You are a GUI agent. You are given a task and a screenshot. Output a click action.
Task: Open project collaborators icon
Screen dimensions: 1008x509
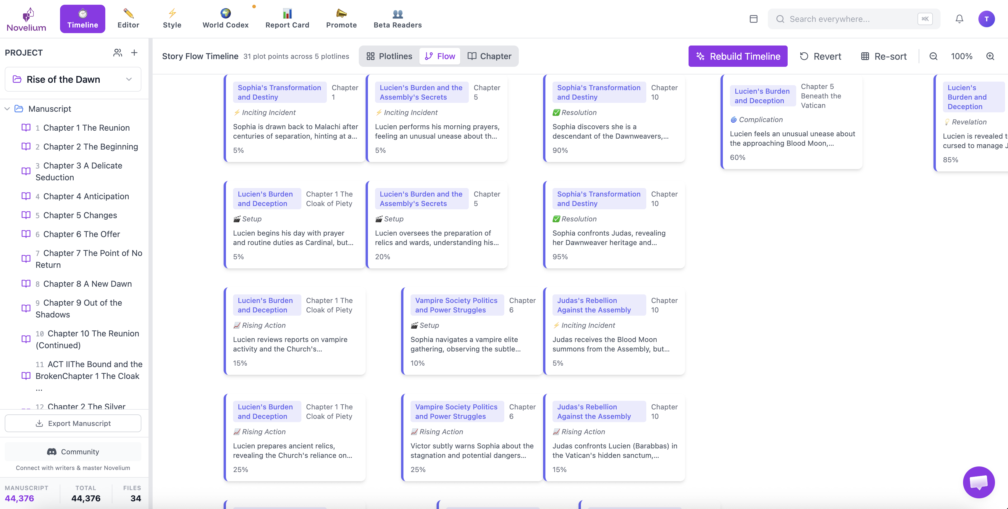[117, 52]
